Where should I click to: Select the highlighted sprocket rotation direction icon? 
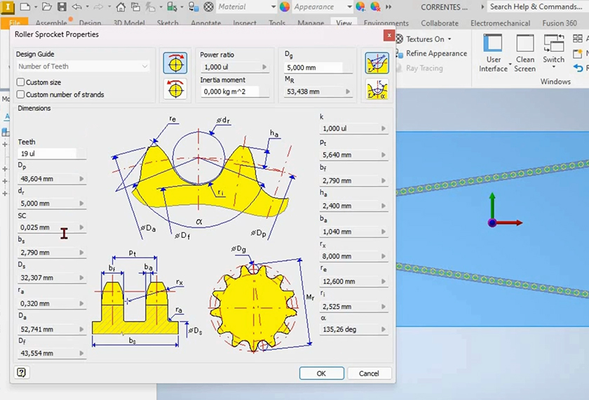(175, 63)
